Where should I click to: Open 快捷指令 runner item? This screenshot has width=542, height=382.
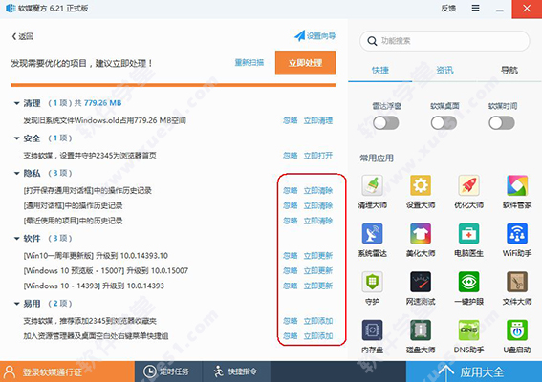(235, 371)
